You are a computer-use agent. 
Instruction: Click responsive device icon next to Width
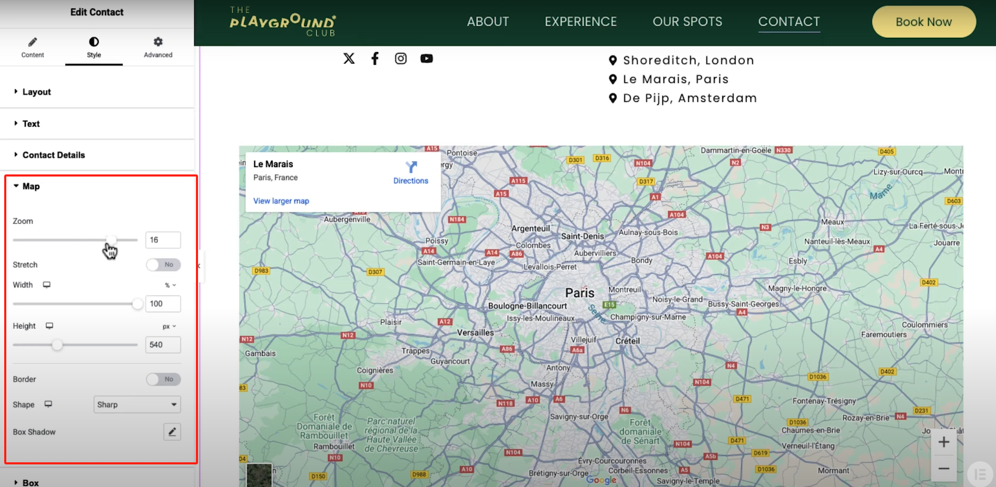point(47,285)
